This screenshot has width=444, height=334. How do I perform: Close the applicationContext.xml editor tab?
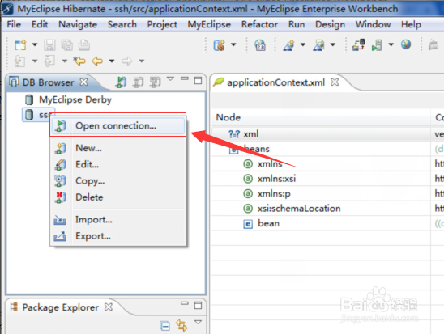(x=335, y=82)
